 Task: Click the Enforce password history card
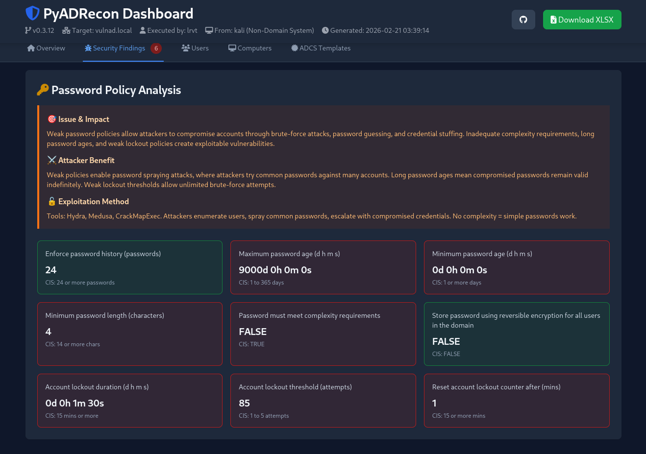(x=130, y=267)
